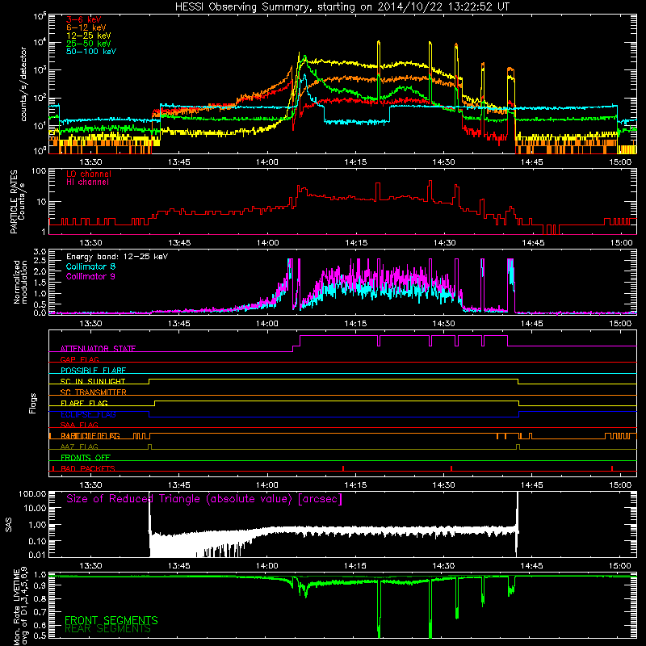Image resolution: width=646 pixels, height=646 pixels.
Task: Click the counts/s/detector axis label
Action: (x=23, y=84)
